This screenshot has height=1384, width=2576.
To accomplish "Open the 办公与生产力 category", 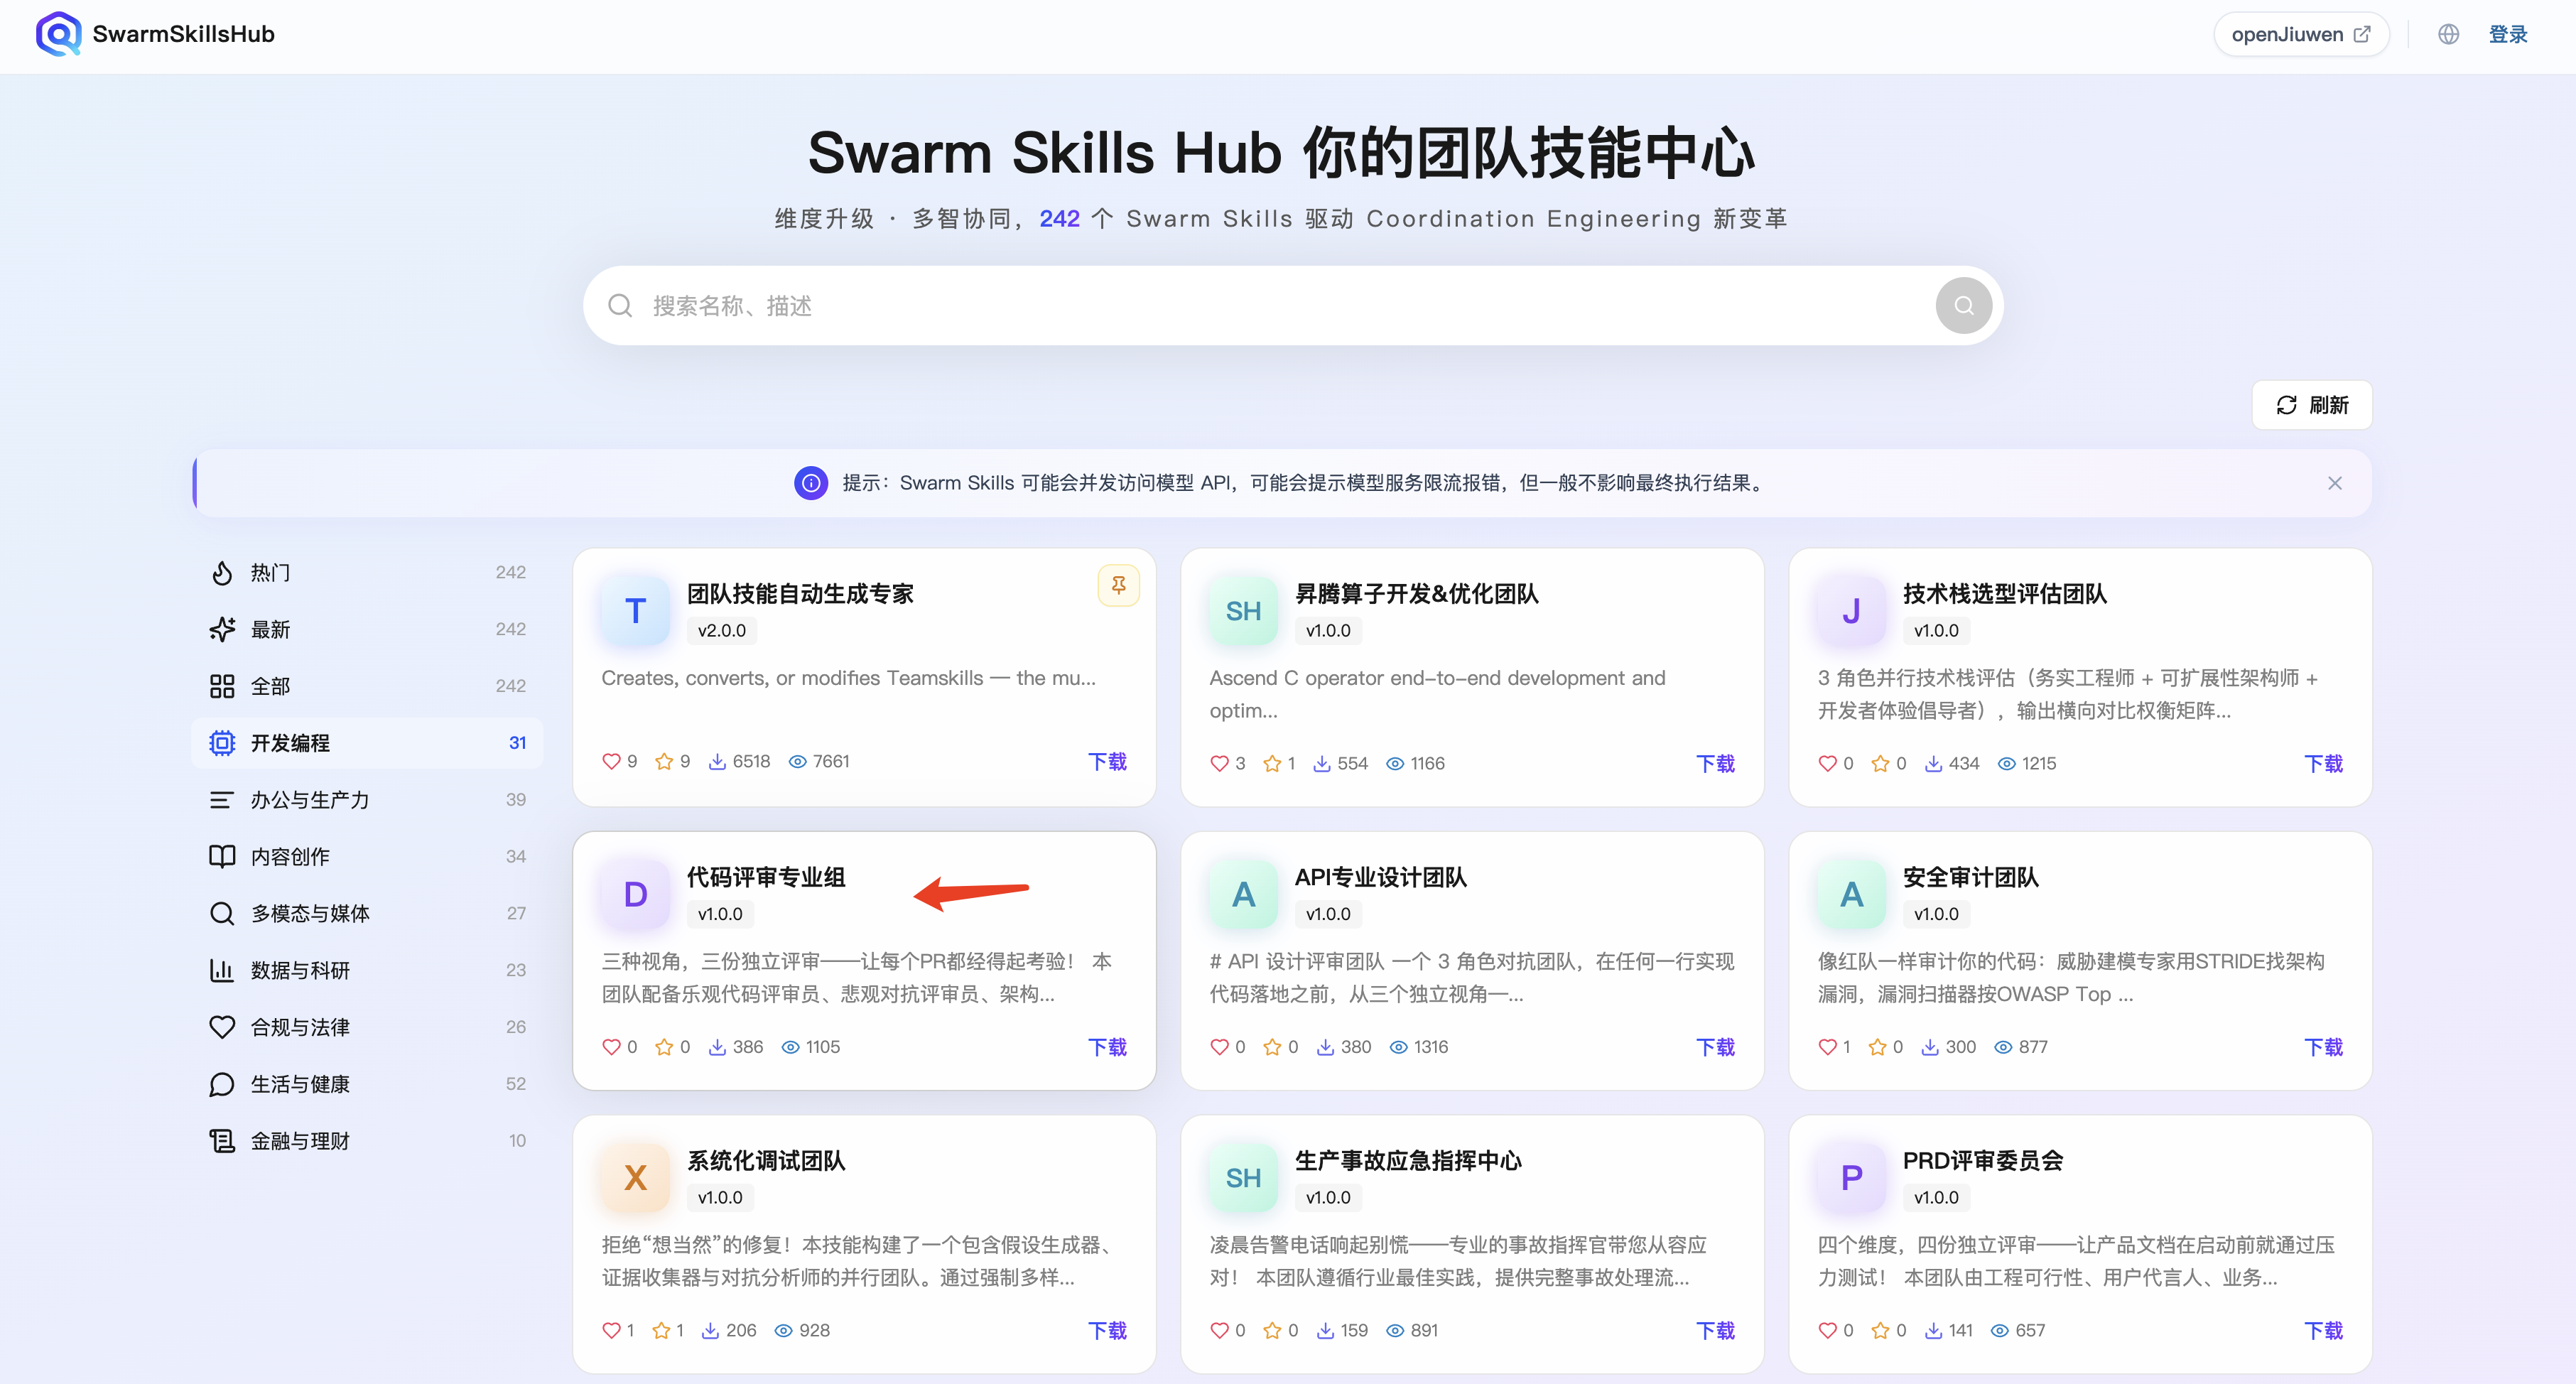I will point(367,800).
